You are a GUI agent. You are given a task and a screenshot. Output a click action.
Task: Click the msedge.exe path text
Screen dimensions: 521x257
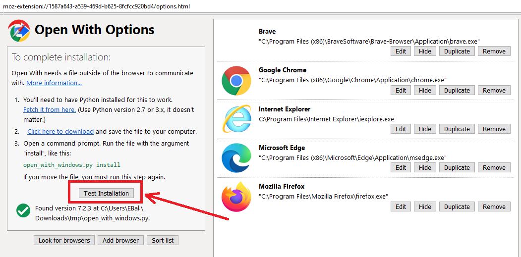(352, 158)
